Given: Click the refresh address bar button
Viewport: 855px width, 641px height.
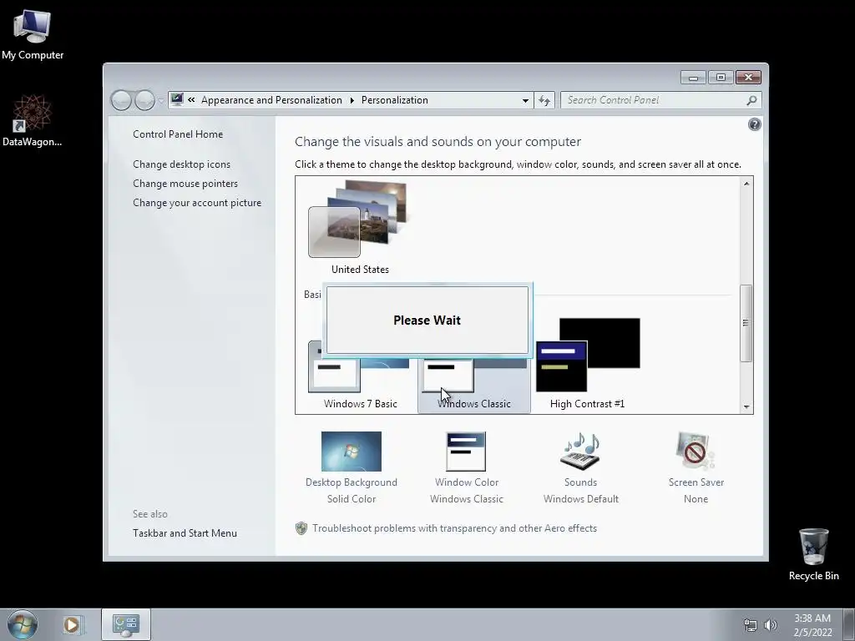Looking at the screenshot, I should pos(544,100).
